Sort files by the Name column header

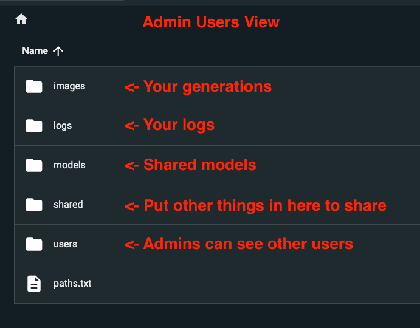(x=35, y=50)
